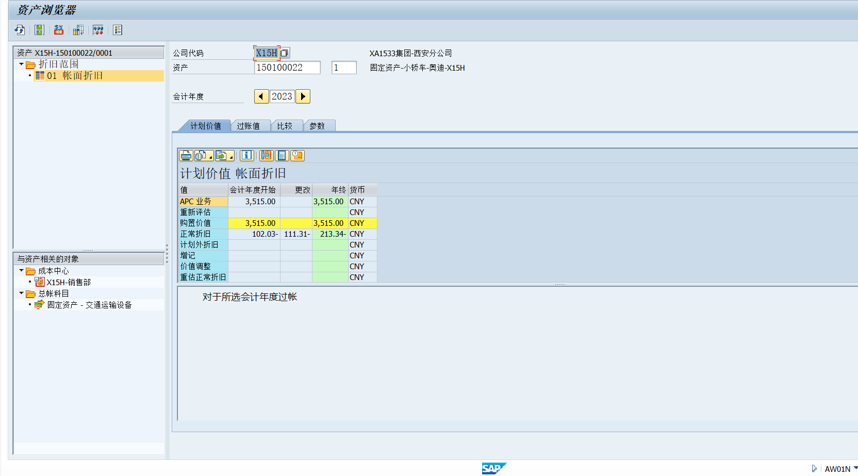Open the information icon in the values toolbar
Screen dimensions: 858x476
[246, 155]
